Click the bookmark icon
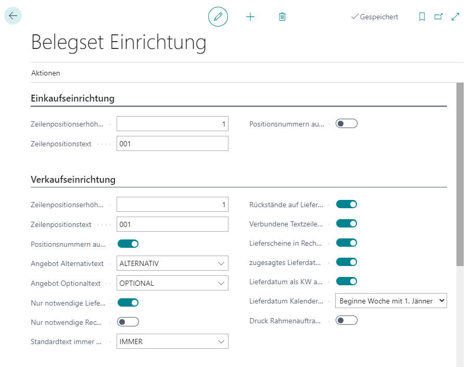This screenshot has height=367, width=471. [422, 17]
